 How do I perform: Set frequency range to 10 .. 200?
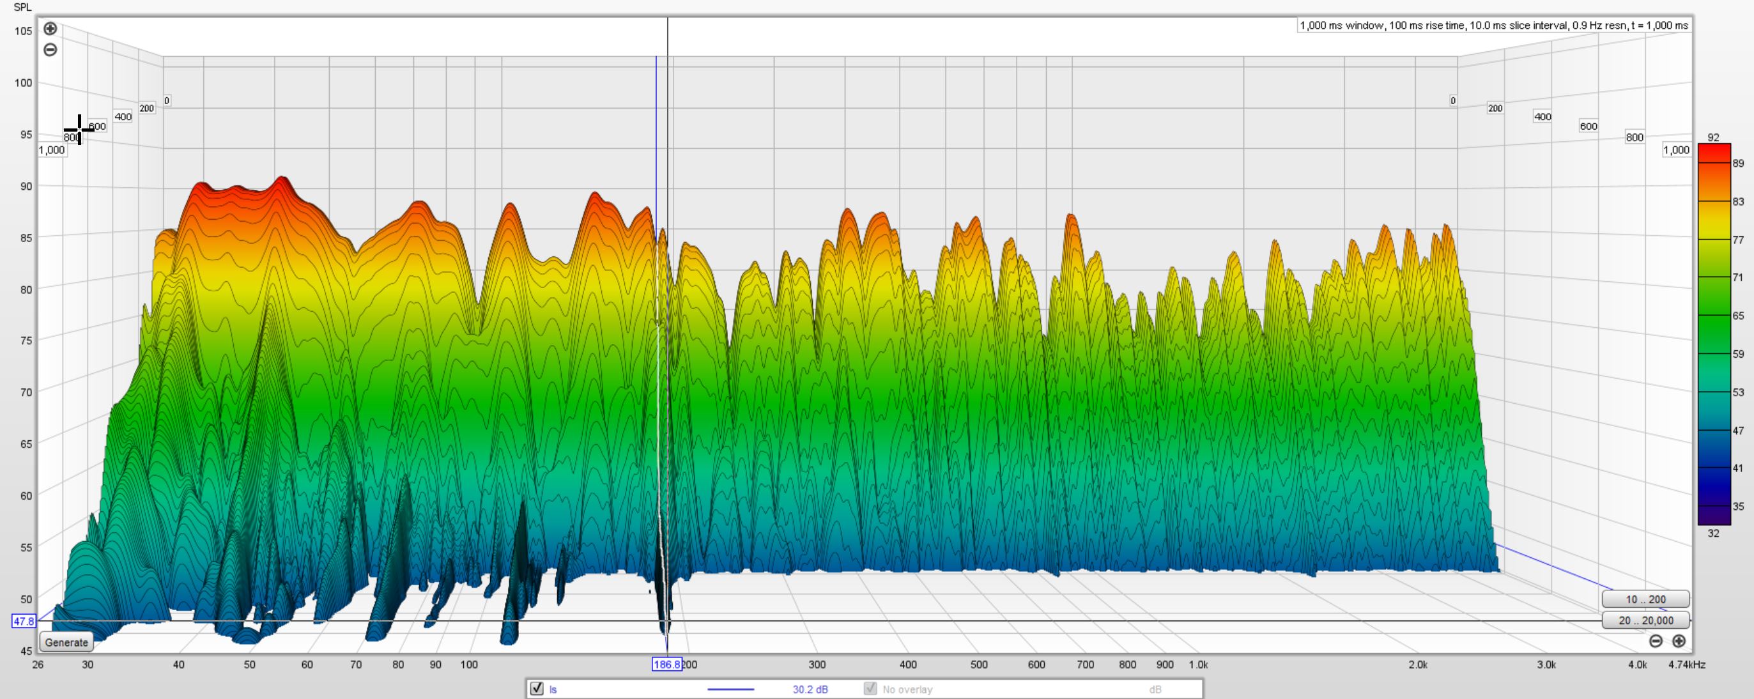click(1646, 599)
